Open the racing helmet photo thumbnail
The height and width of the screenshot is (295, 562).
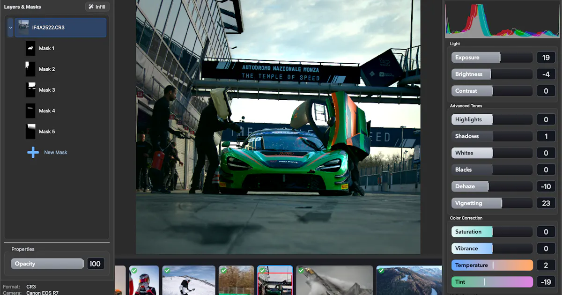point(144,280)
